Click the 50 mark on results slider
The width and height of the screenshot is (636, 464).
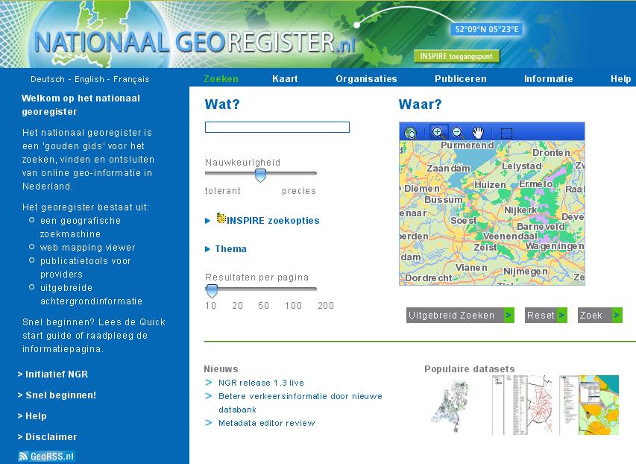264,305
